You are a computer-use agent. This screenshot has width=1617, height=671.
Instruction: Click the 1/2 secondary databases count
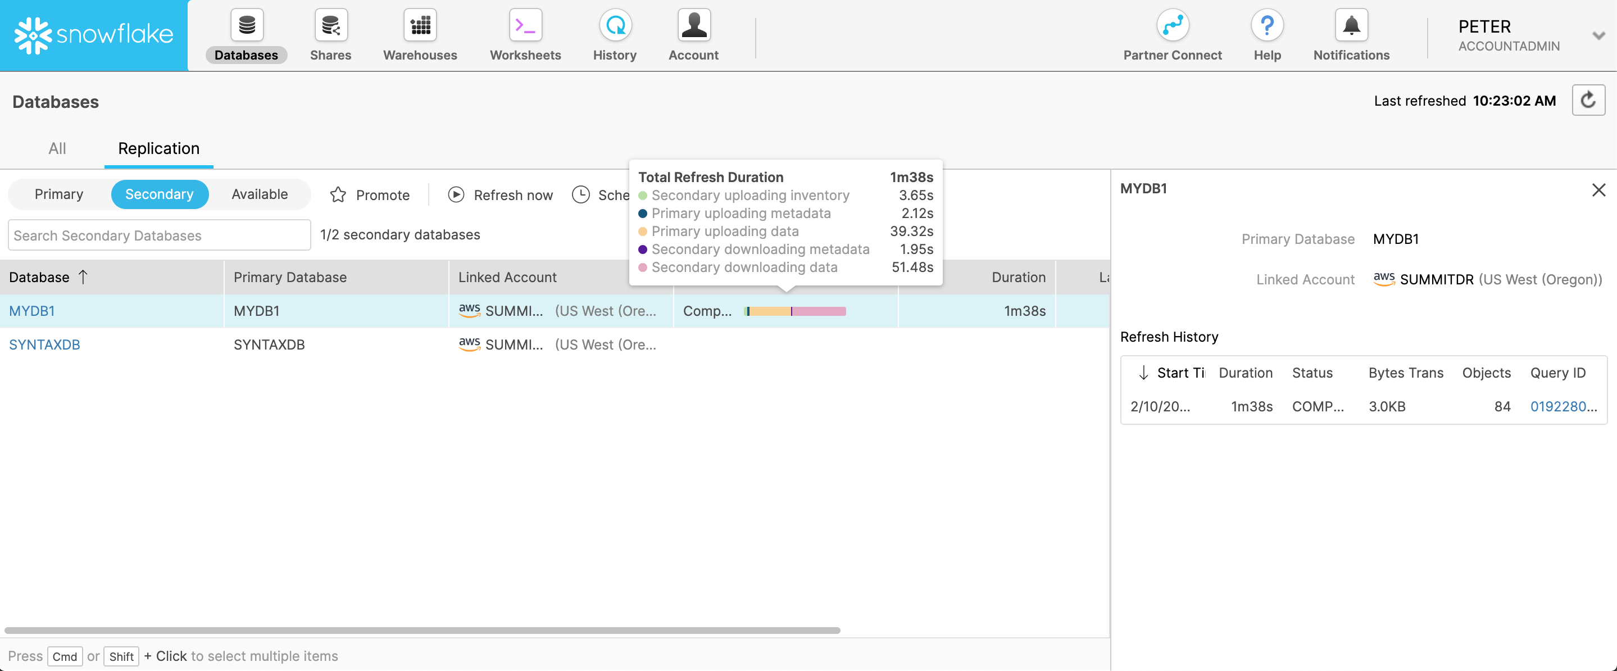click(400, 234)
